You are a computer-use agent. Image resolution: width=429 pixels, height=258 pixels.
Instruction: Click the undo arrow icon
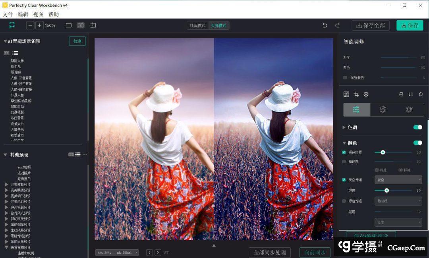tap(325, 25)
